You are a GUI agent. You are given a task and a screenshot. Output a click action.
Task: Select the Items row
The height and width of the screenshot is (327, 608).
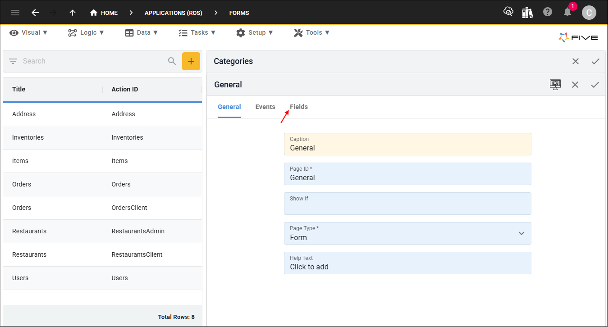pos(102,161)
